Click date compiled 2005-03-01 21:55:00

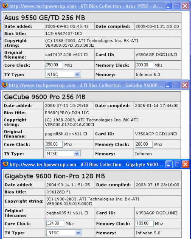[x=157, y=26]
